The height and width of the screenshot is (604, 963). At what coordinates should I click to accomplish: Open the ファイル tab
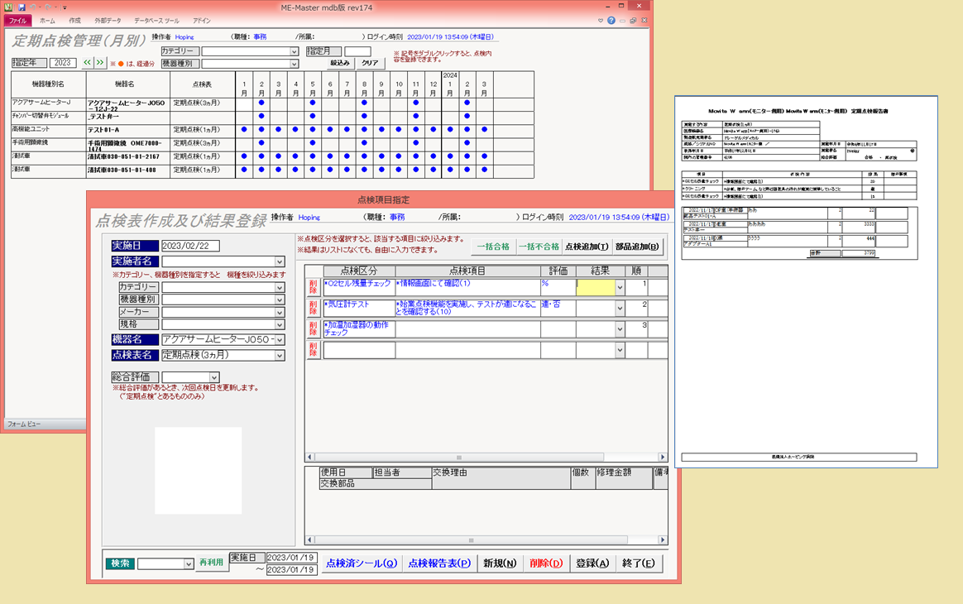pyautogui.click(x=17, y=21)
